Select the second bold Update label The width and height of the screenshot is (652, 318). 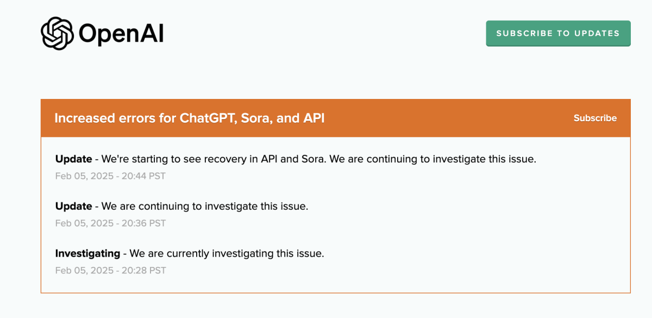73,207
